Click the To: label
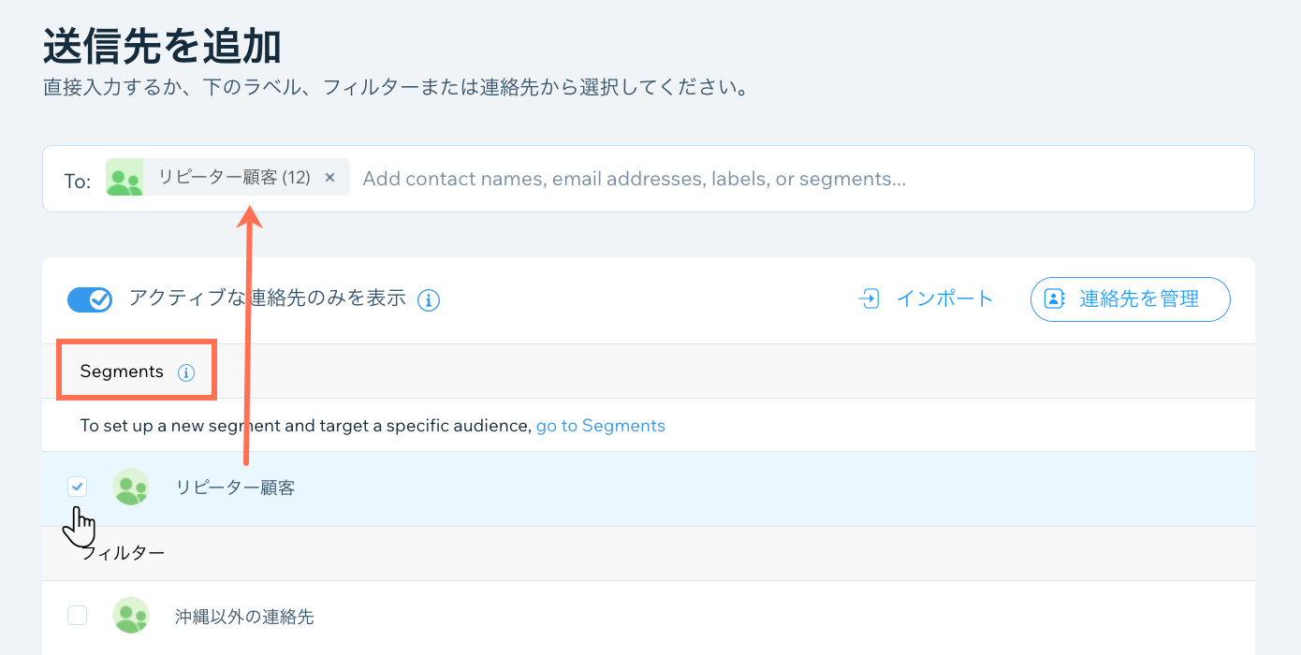This screenshot has height=655, width=1301. (78, 182)
